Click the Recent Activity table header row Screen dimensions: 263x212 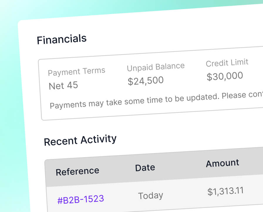(153, 167)
